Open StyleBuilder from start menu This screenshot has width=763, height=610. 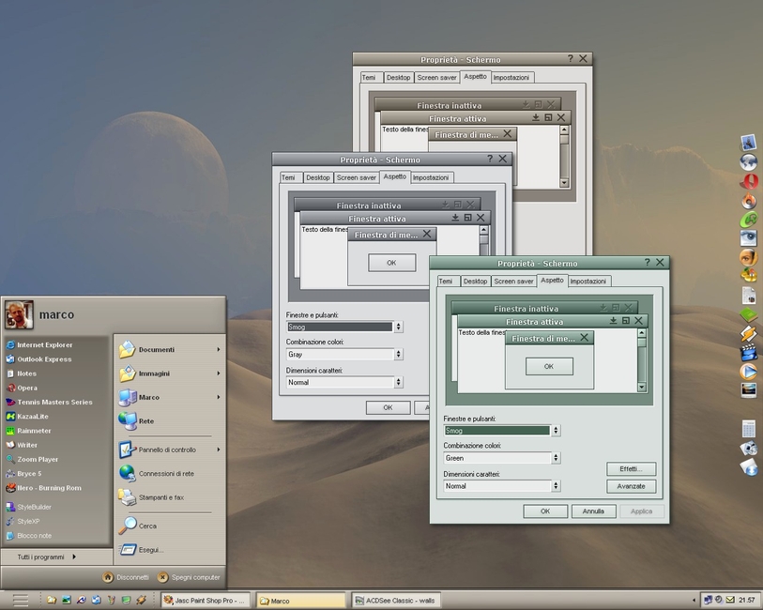pos(28,507)
